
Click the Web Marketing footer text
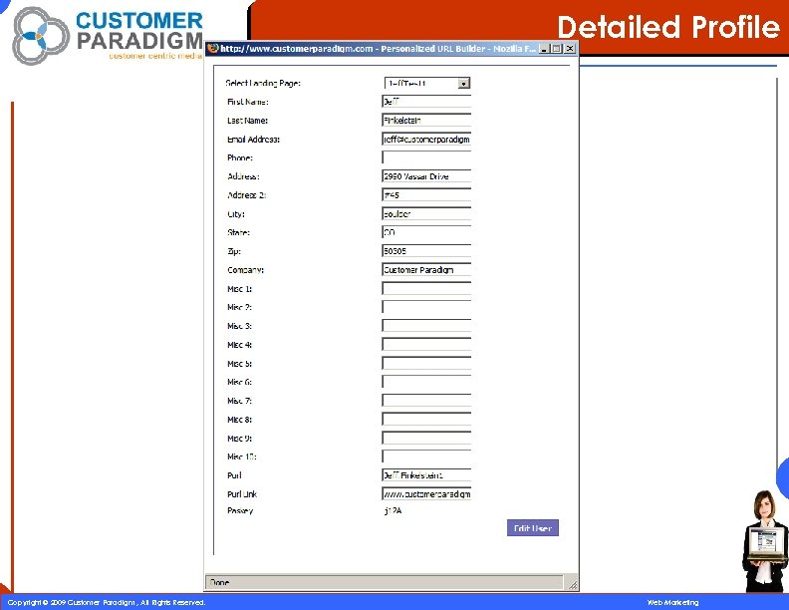[672, 602]
